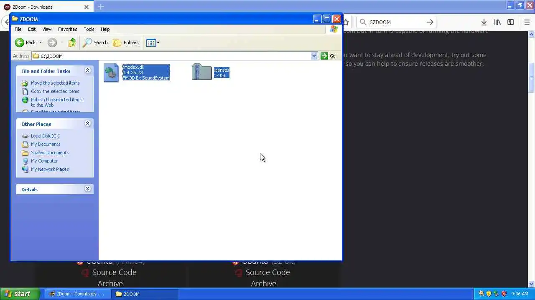The image size is (535, 300).
Task: Open Local Disk (C:) link
Action: coord(45,136)
